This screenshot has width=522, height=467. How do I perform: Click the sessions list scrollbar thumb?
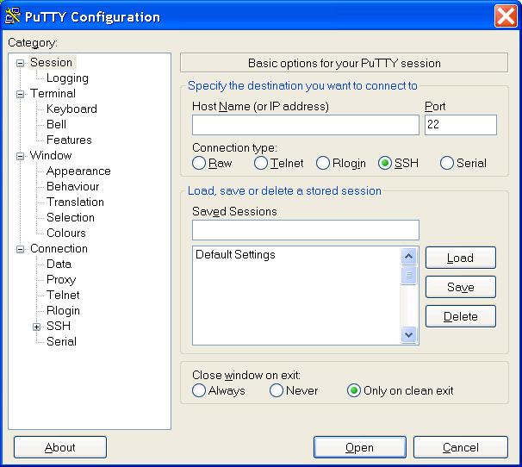click(x=408, y=275)
